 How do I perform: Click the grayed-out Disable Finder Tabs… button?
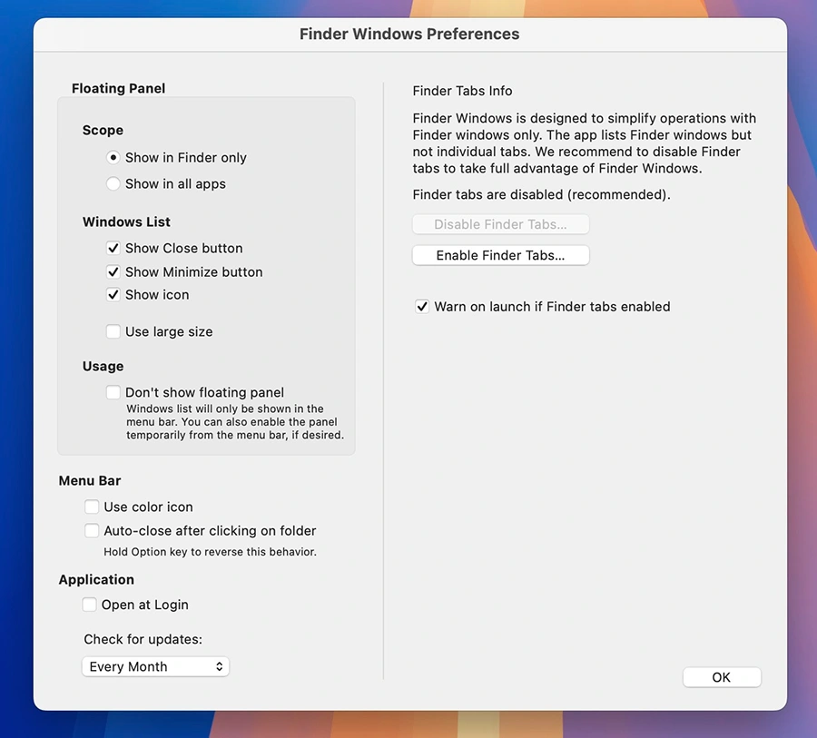(x=500, y=224)
